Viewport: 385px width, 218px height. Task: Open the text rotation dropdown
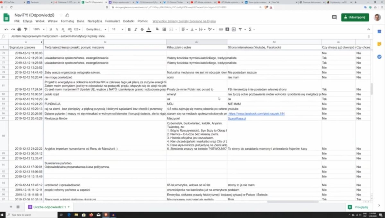[211, 29]
